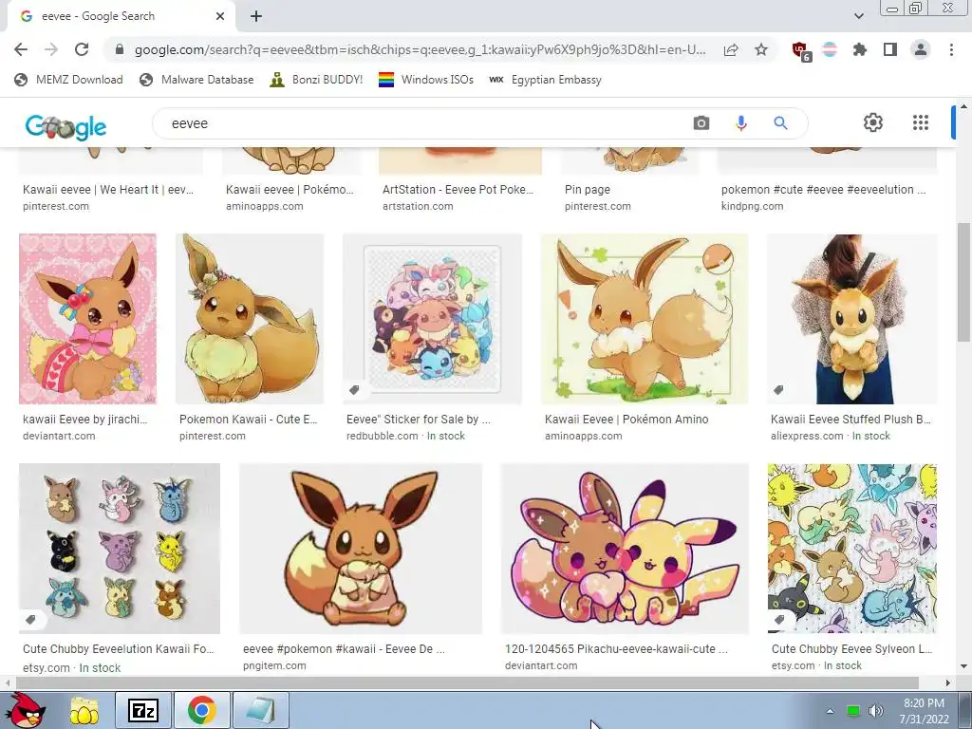Click the eevee search input field
This screenshot has width=972, height=729.
coord(421,123)
